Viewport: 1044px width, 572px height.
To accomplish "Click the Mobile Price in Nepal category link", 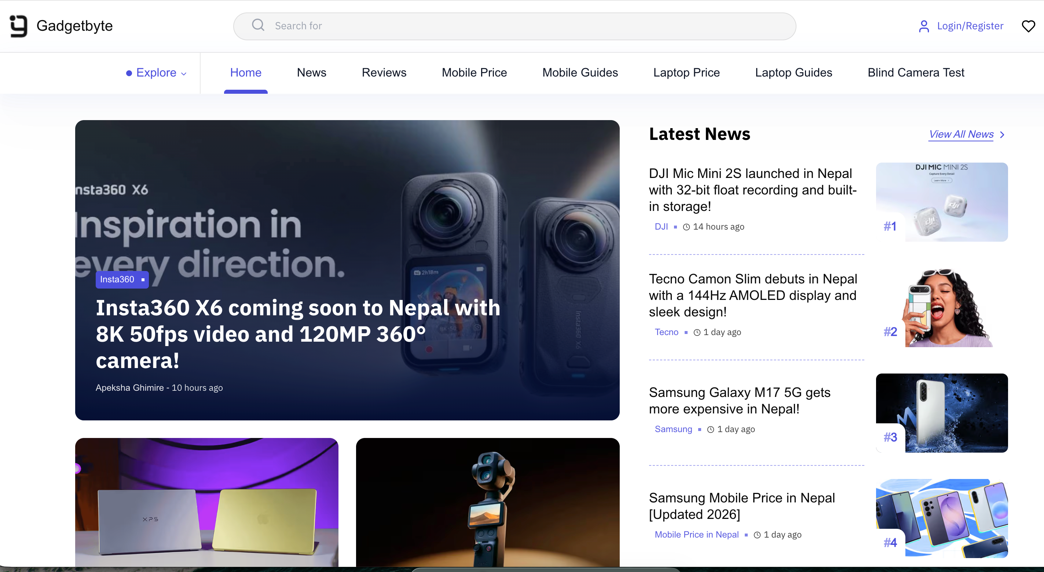I will click(697, 534).
